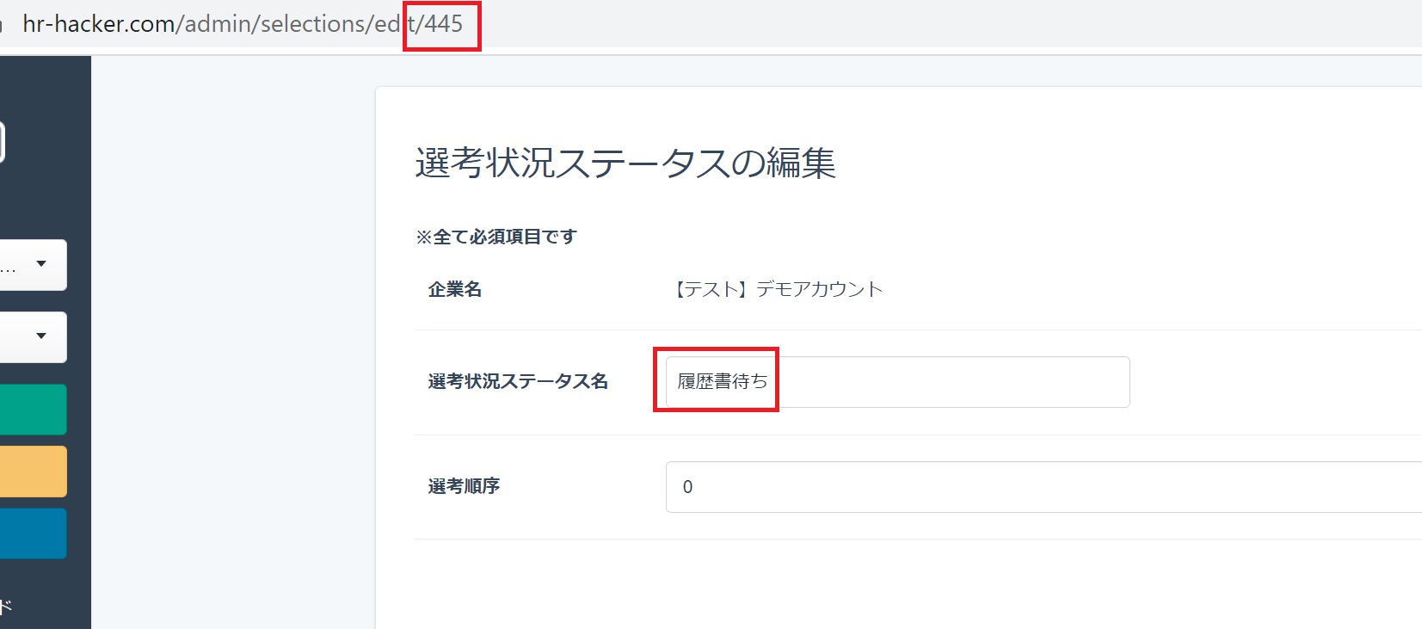Click the 選考状況ステータスの編集 heading
The height and width of the screenshot is (629, 1422).
(x=625, y=163)
